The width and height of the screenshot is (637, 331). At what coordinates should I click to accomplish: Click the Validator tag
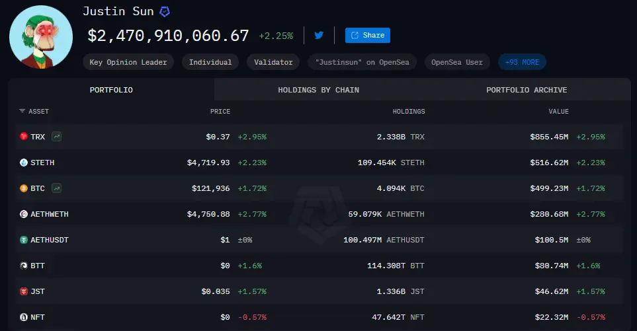click(274, 62)
